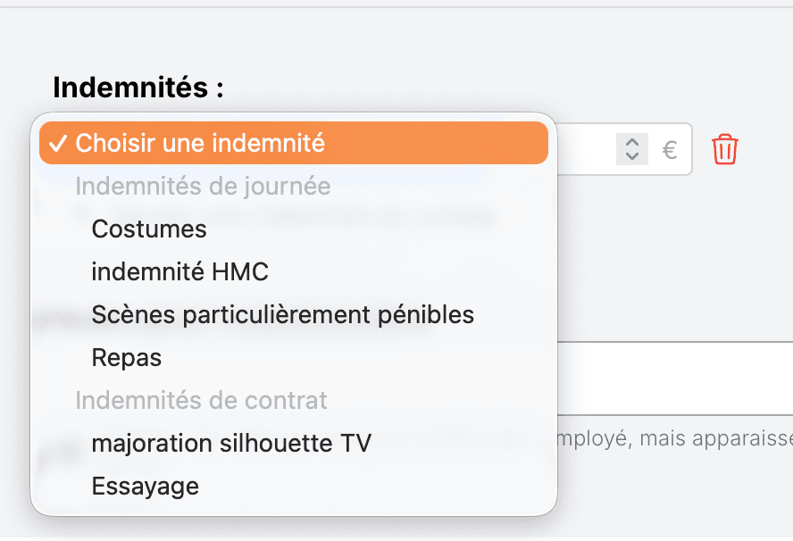Click the Indemnités de contrat group header

pos(201,401)
